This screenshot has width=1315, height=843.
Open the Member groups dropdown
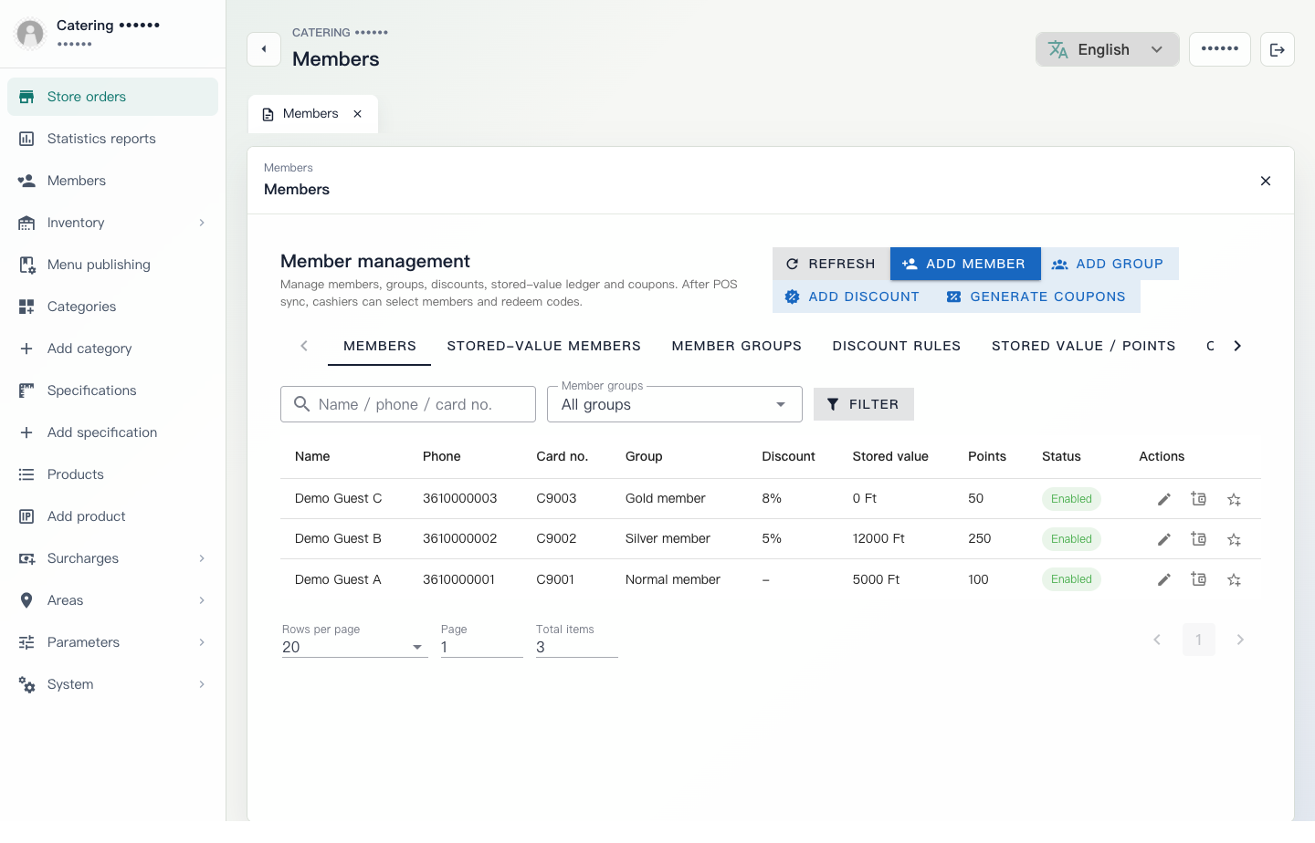point(675,404)
